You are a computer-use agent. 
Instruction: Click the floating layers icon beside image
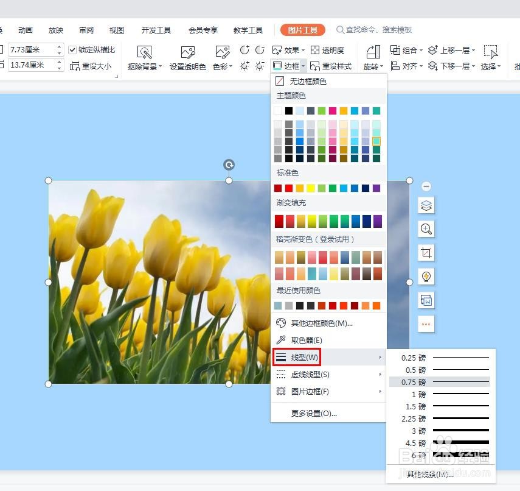[x=426, y=205]
